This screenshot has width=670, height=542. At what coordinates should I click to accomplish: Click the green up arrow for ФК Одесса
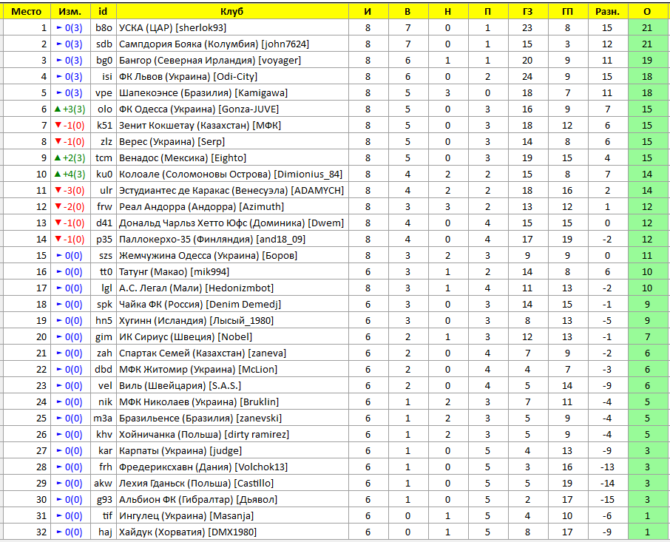(x=58, y=109)
